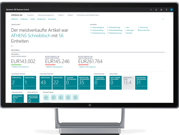
Task: Play the fifth product video
Action: (x=76, y=97)
